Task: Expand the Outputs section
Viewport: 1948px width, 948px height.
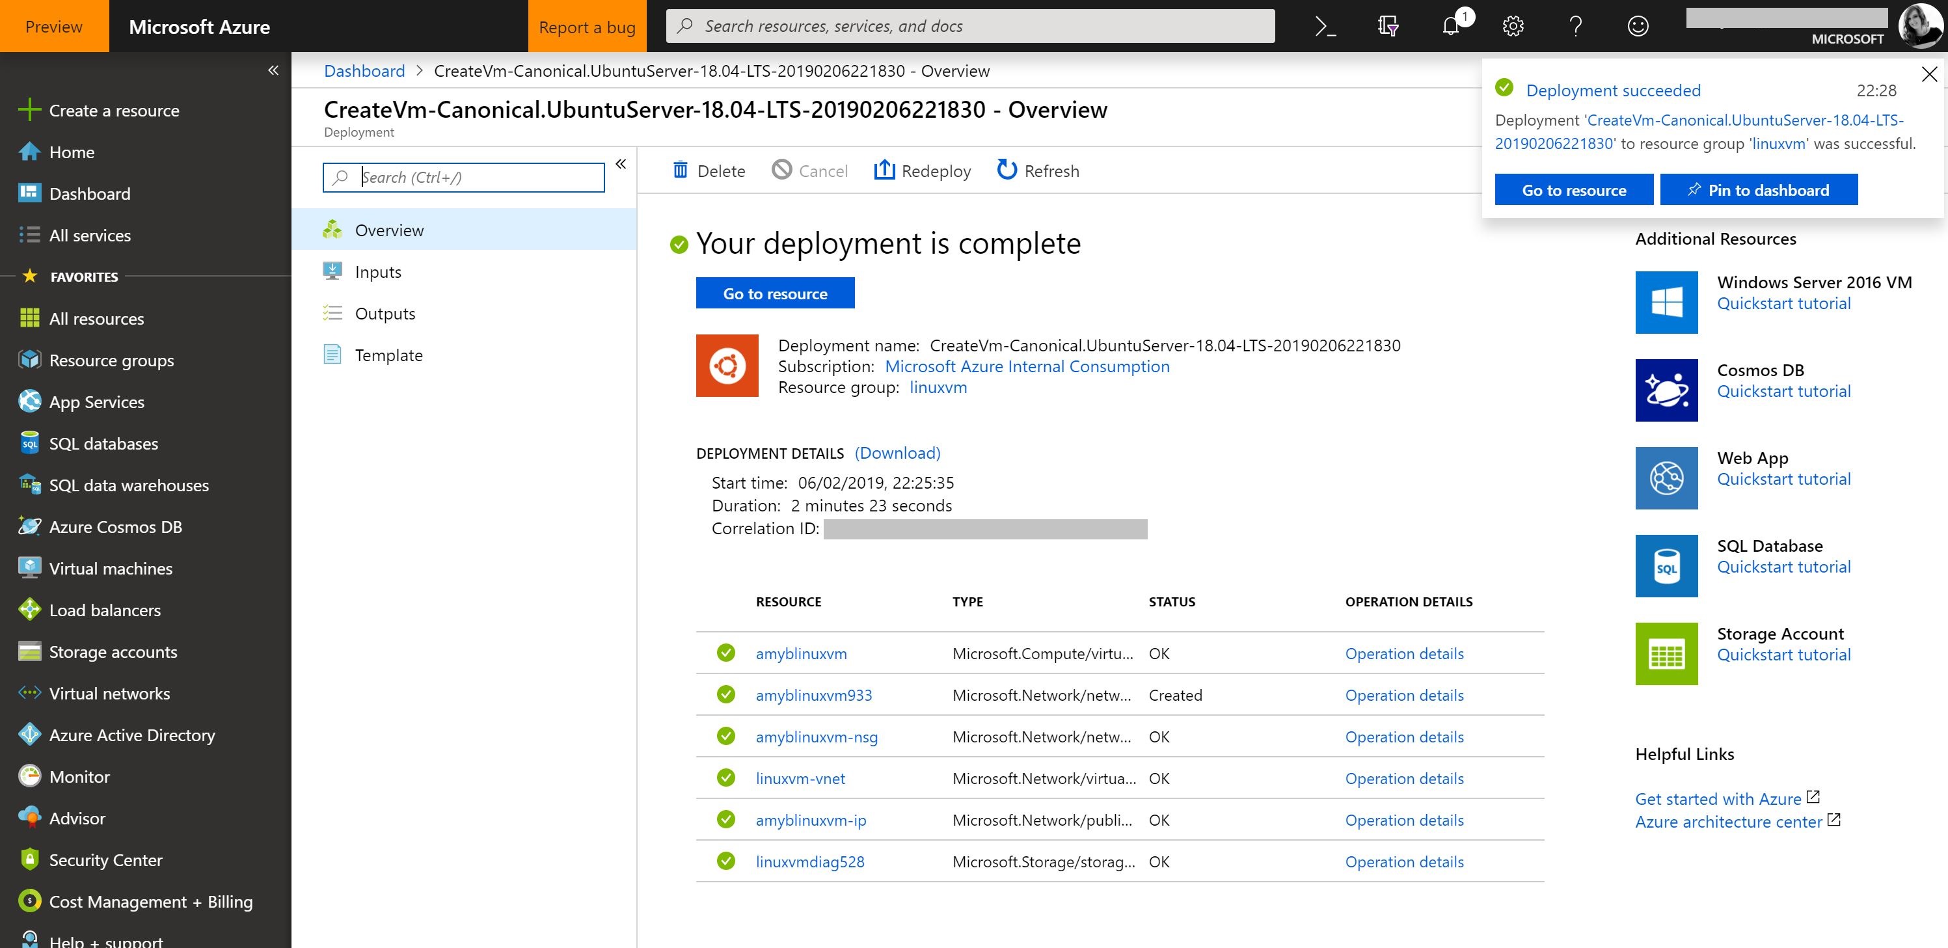Action: pos(386,312)
